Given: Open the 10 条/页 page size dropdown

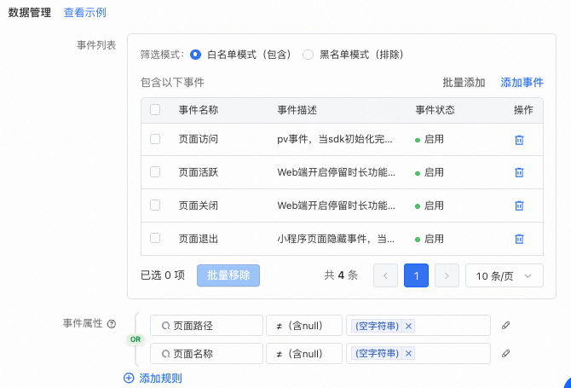Looking at the screenshot, I should pyautogui.click(x=504, y=275).
